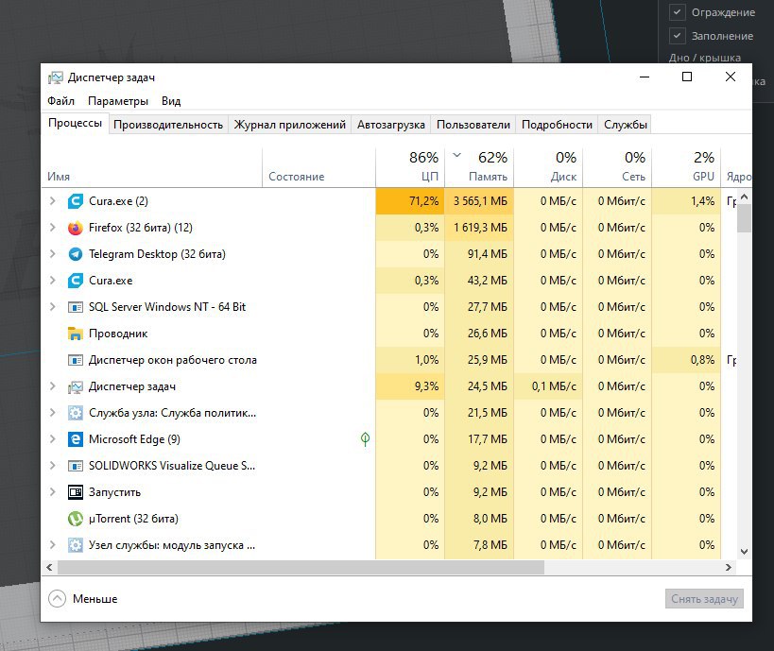Click the scroll up arrow

click(745, 197)
